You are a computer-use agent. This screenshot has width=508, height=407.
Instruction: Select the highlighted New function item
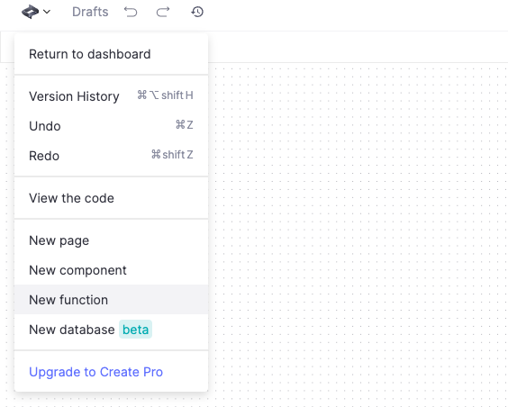[x=111, y=300]
